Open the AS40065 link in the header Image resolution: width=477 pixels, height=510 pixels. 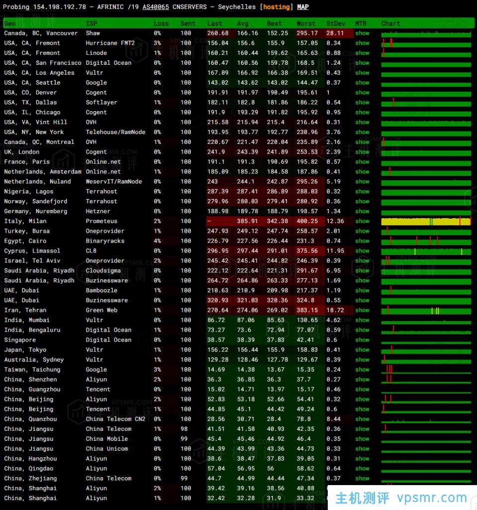point(156,7)
